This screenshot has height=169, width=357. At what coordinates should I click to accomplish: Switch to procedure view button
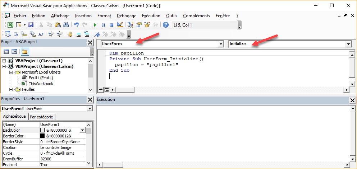point(101,89)
